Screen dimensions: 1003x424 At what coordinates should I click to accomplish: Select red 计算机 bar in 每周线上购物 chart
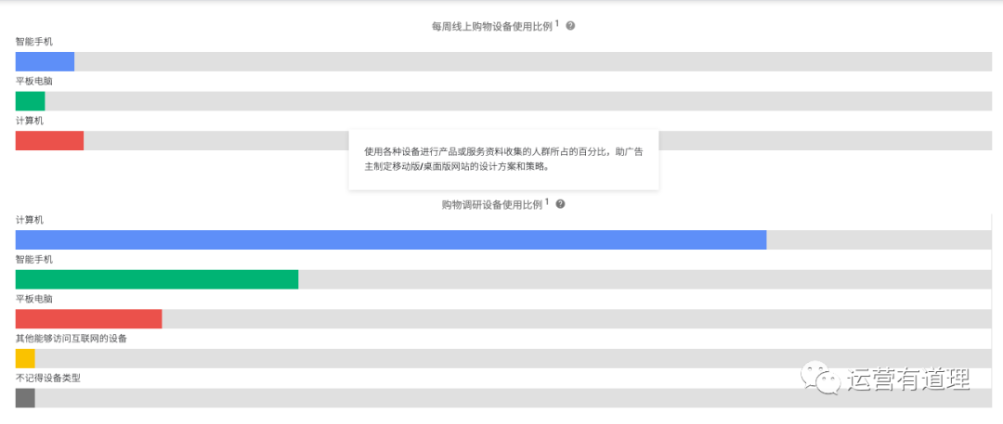[49, 140]
